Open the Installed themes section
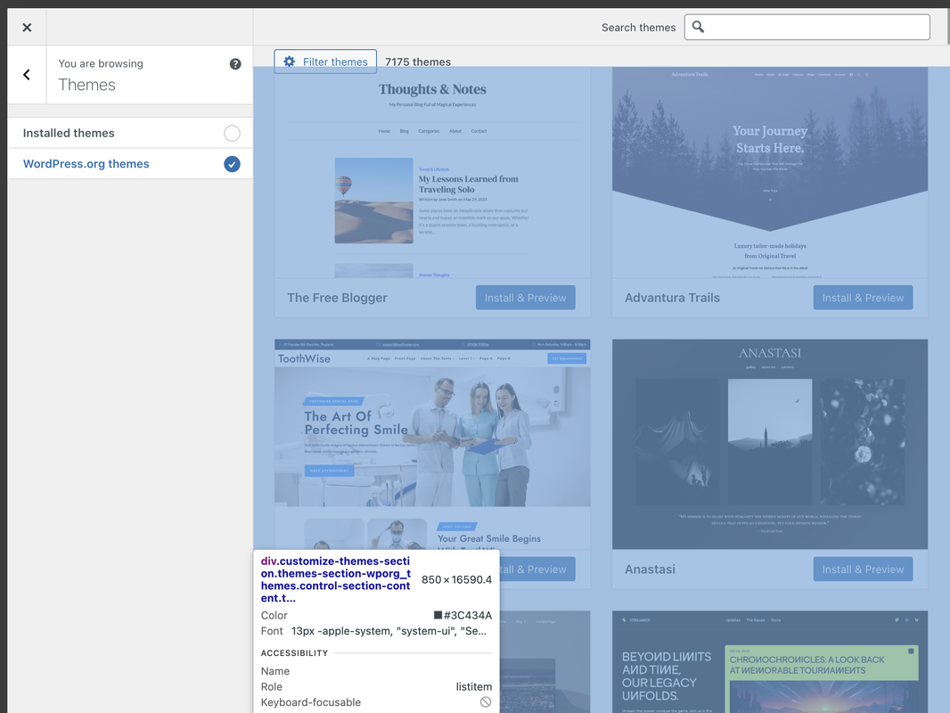 [x=130, y=134]
